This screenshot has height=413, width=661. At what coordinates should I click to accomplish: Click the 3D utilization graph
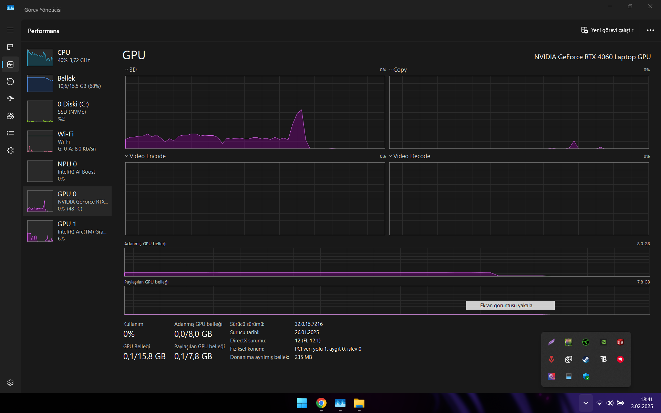pos(255,112)
